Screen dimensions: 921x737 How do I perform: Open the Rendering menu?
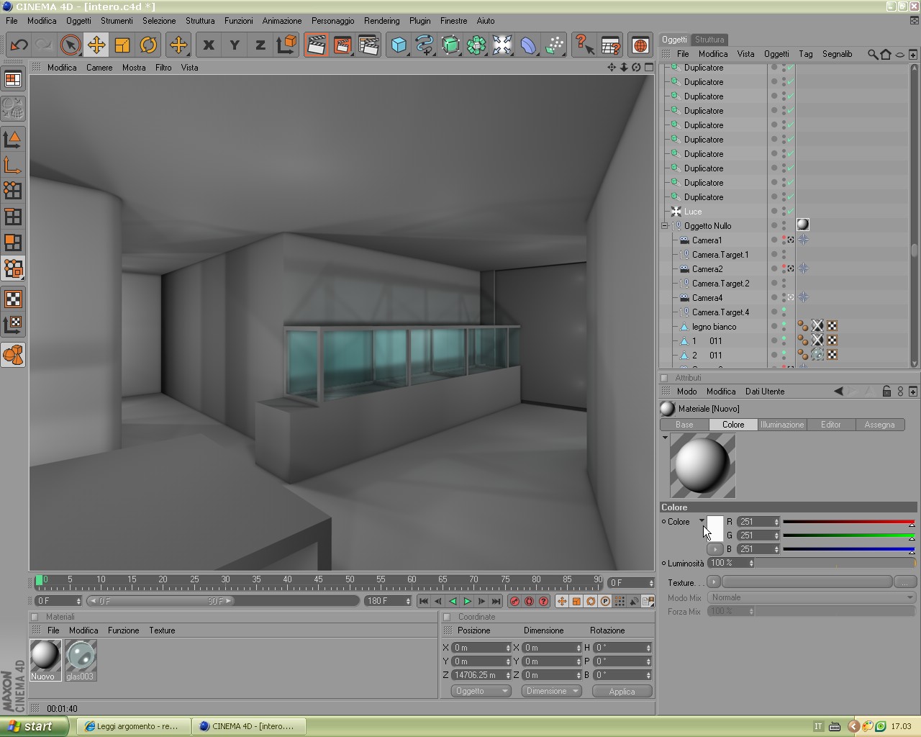click(381, 21)
